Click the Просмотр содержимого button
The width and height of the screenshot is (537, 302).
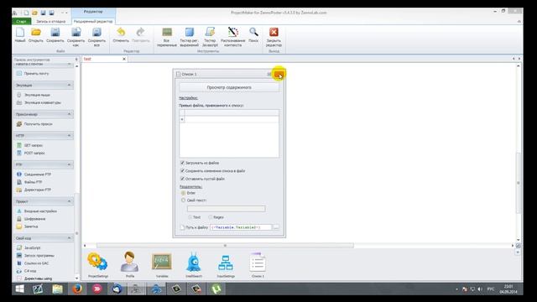pos(229,87)
